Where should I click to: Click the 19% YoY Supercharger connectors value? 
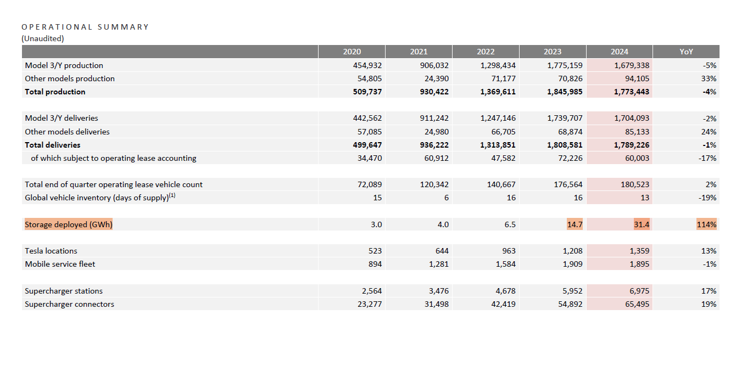[x=709, y=304]
